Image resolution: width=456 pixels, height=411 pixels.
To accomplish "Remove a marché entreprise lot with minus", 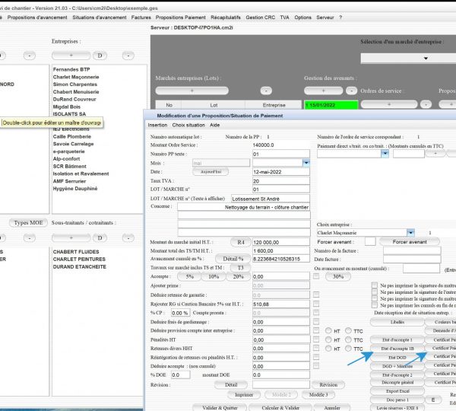I will 266,91.
